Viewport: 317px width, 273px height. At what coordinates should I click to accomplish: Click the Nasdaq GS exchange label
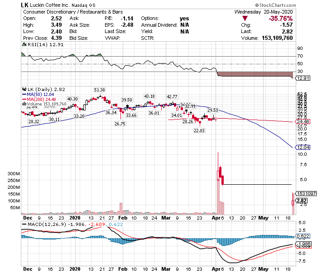coord(83,5)
